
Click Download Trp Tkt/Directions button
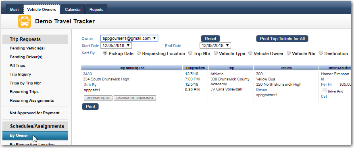(x=135, y=98)
